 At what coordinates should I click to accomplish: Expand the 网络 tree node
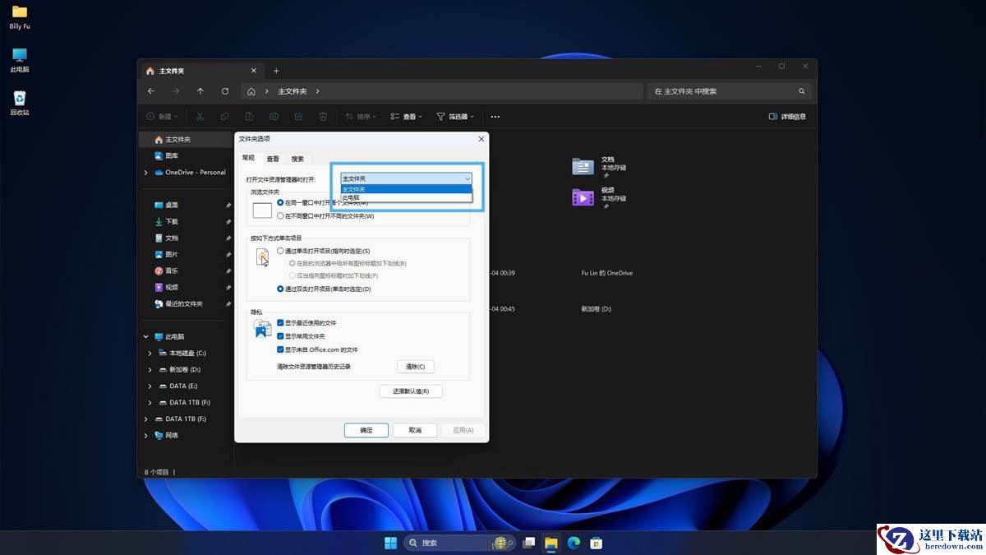[x=146, y=435]
